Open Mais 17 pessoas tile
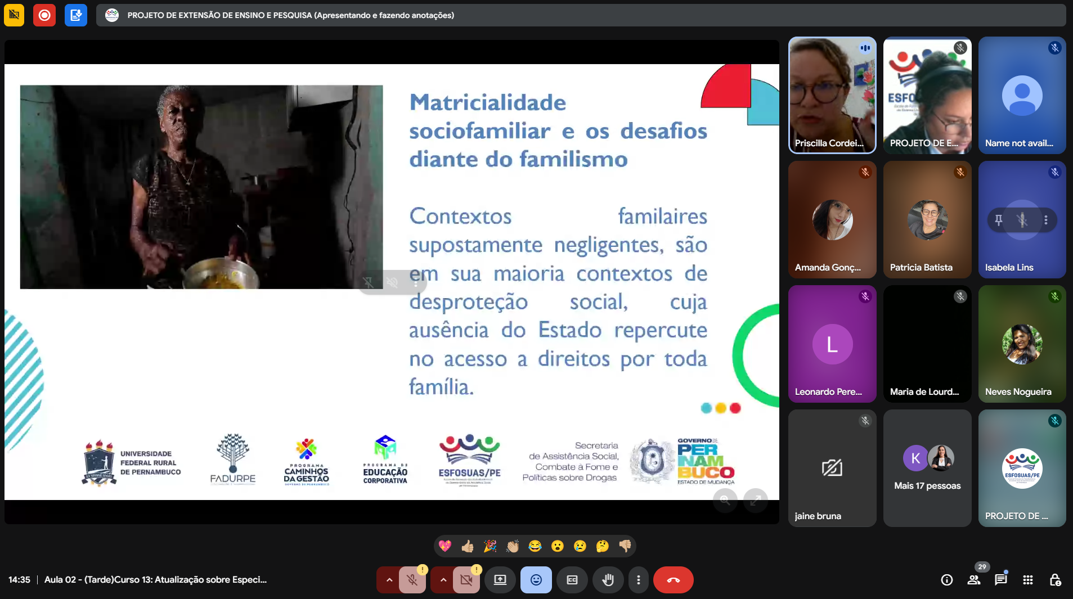This screenshot has height=599, width=1073. [x=927, y=468]
